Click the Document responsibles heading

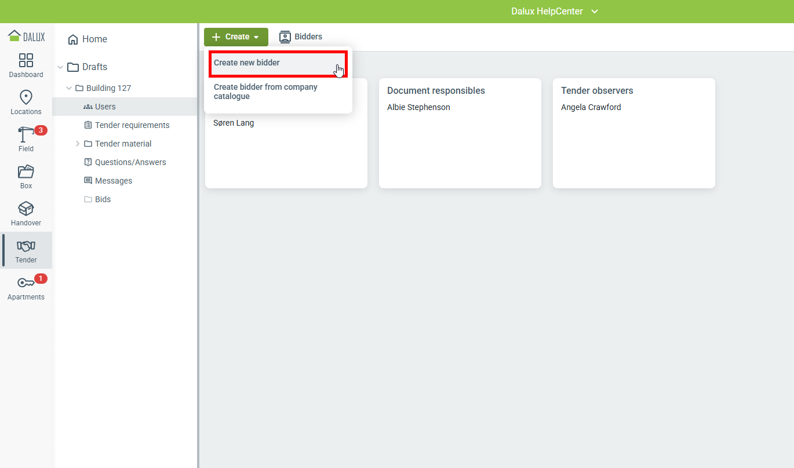click(436, 91)
